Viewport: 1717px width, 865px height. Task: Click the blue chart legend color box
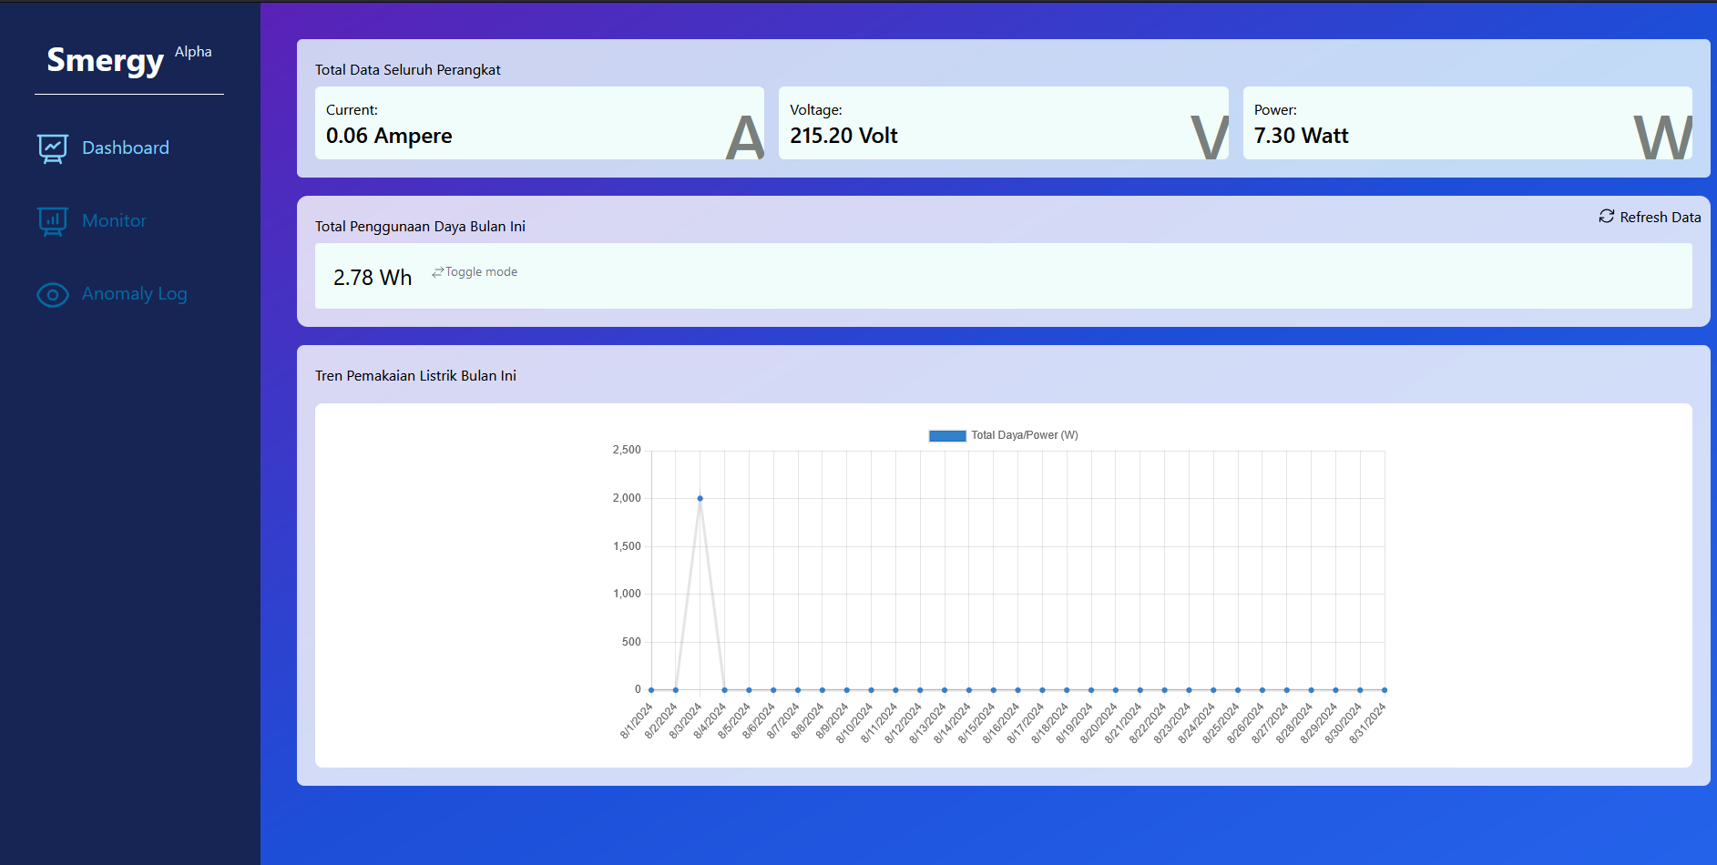[946, 436]
